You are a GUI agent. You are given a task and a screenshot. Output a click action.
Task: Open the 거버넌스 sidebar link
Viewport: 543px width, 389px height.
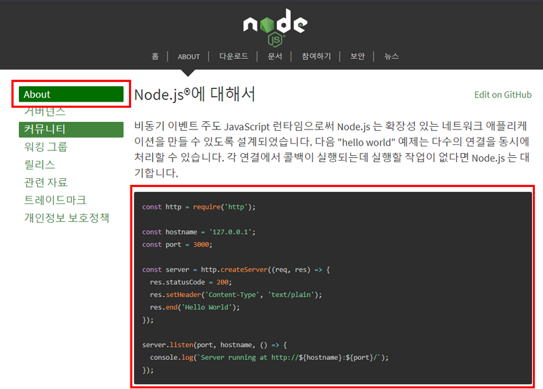tap(45, 111)
